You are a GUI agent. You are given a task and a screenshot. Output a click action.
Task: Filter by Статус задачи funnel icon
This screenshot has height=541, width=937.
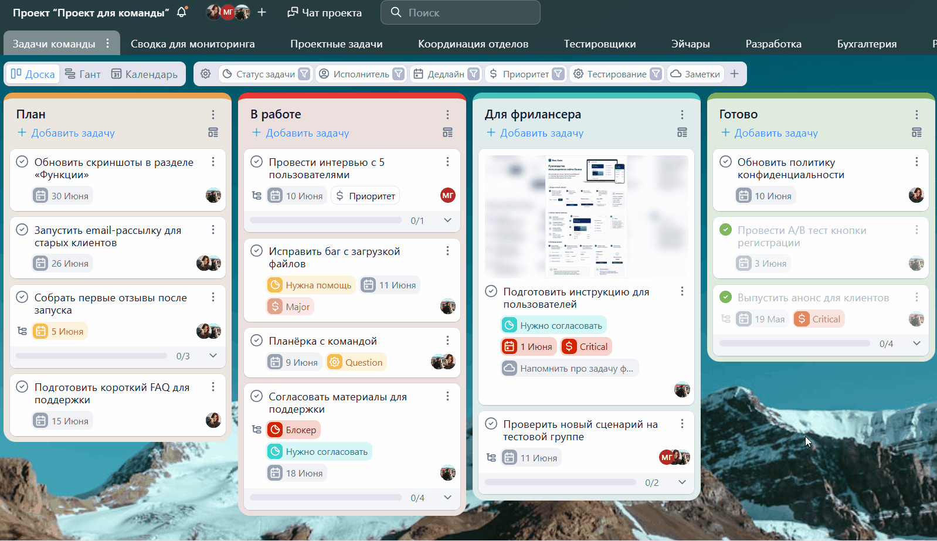coord(304,74)
